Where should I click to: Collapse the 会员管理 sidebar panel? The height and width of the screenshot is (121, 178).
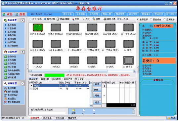pyautogui.click(x=22, y=52)
